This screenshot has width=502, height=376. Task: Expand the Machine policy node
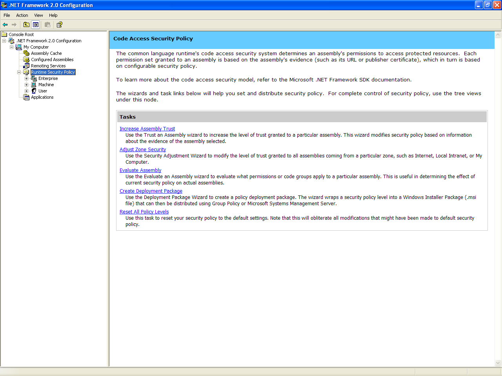26,85
